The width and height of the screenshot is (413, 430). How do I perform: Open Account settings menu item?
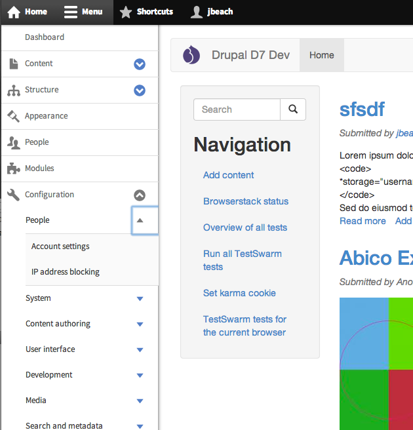pyautogui.click(x=60, y=246)
